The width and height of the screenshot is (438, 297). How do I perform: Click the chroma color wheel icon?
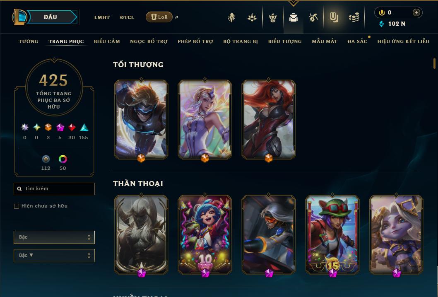click(x=63, y=159)
